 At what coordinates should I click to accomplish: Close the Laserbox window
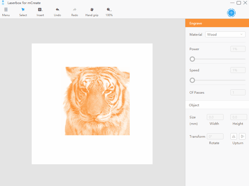pyautogui.click(x=245, y=3)
